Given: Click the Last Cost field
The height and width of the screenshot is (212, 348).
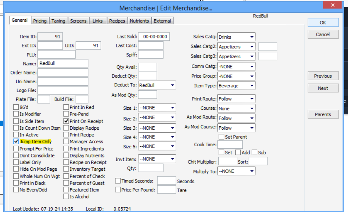Looking at the screenshot, I should (151, 46).
